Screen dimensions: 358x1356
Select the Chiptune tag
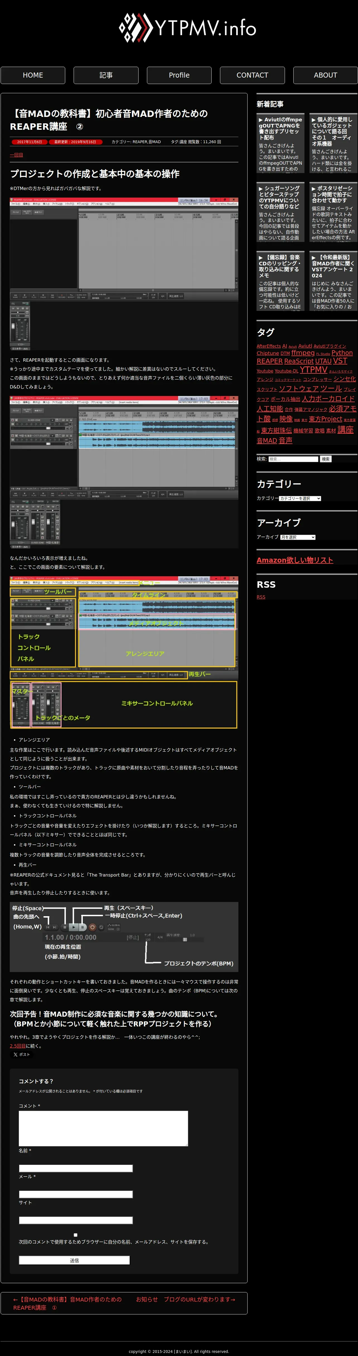(x=268, y=354)
